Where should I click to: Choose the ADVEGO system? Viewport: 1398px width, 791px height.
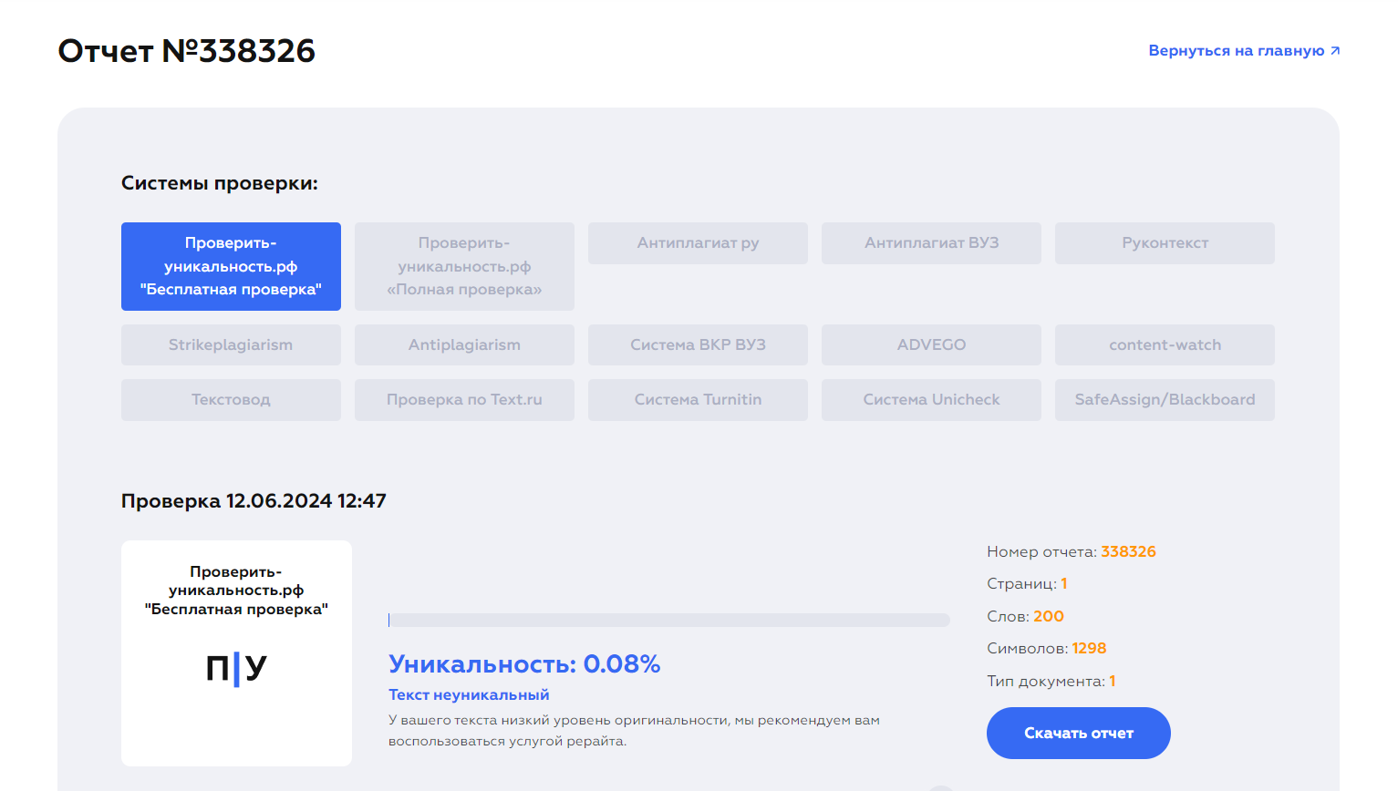pos(931,345)
